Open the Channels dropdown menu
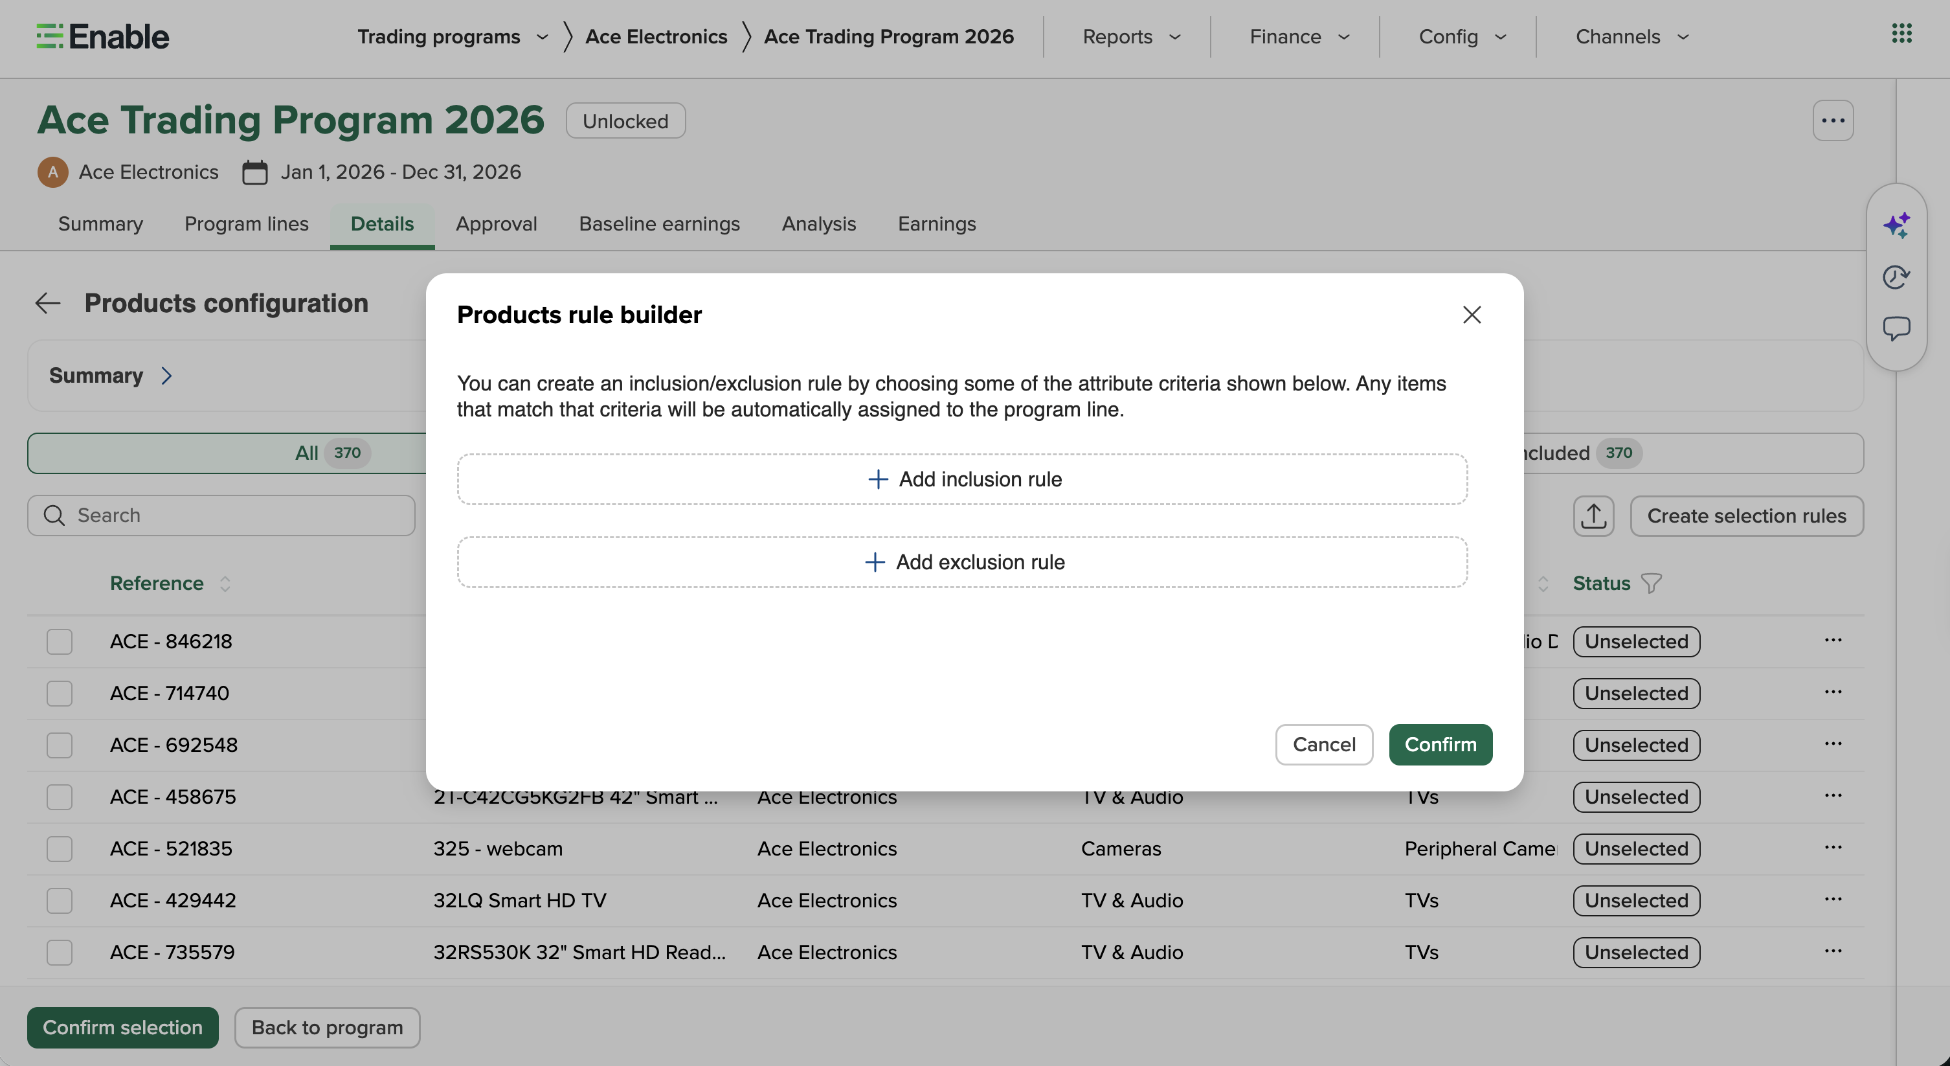 click(1631, 36)
